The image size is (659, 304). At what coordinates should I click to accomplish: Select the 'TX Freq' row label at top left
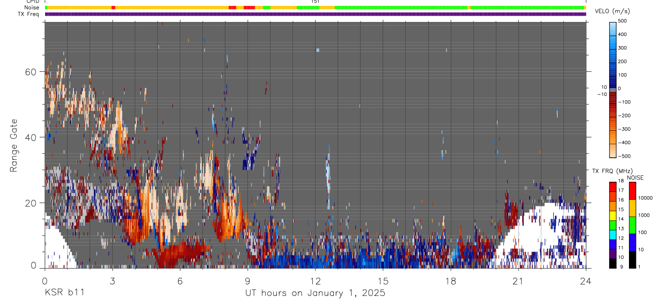pyautogui.click(x=29, y=14)
